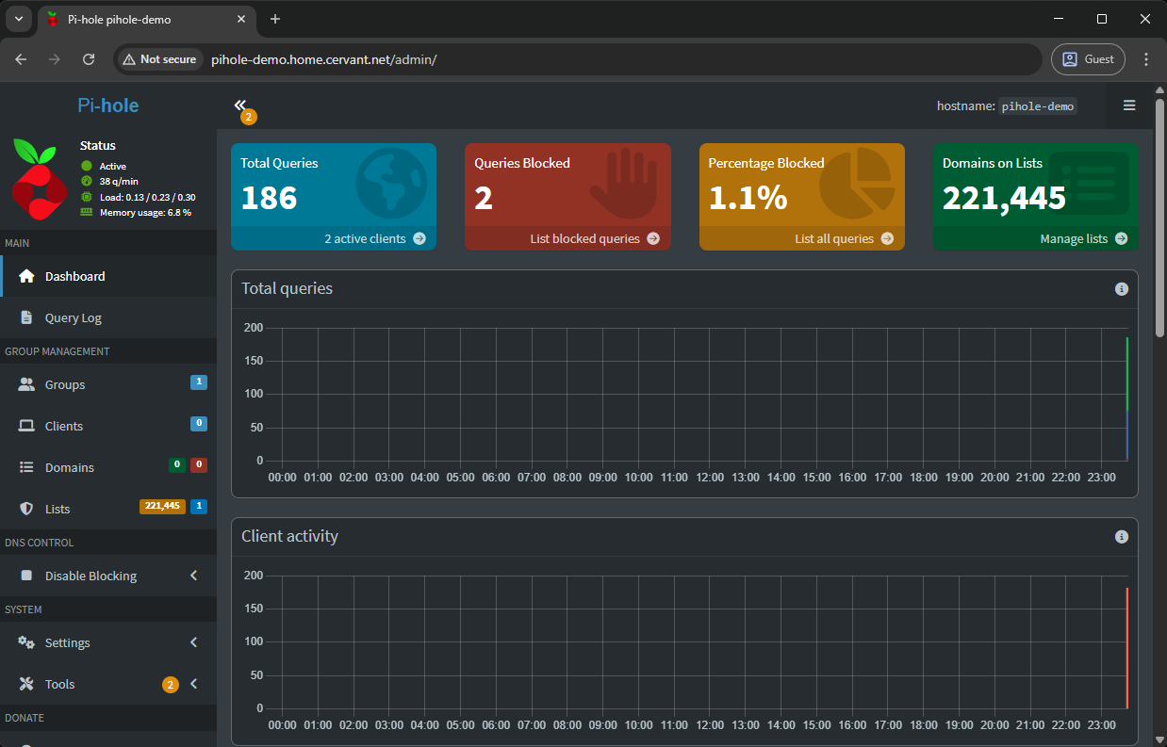Image resolution: width=1167 pixels, height=747 pixels.
Task: Open the Query Log page
Action: pyautogui.click(x=73, y=318)
